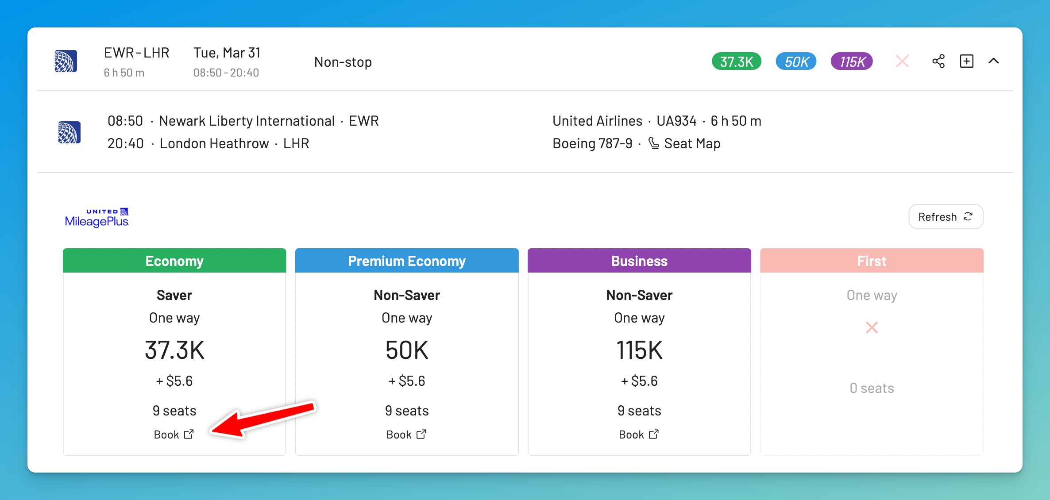The height and width of the screenshot is (500, 1050).
Task: Collapse the flight card with the chevron
Action: point(995,62)
